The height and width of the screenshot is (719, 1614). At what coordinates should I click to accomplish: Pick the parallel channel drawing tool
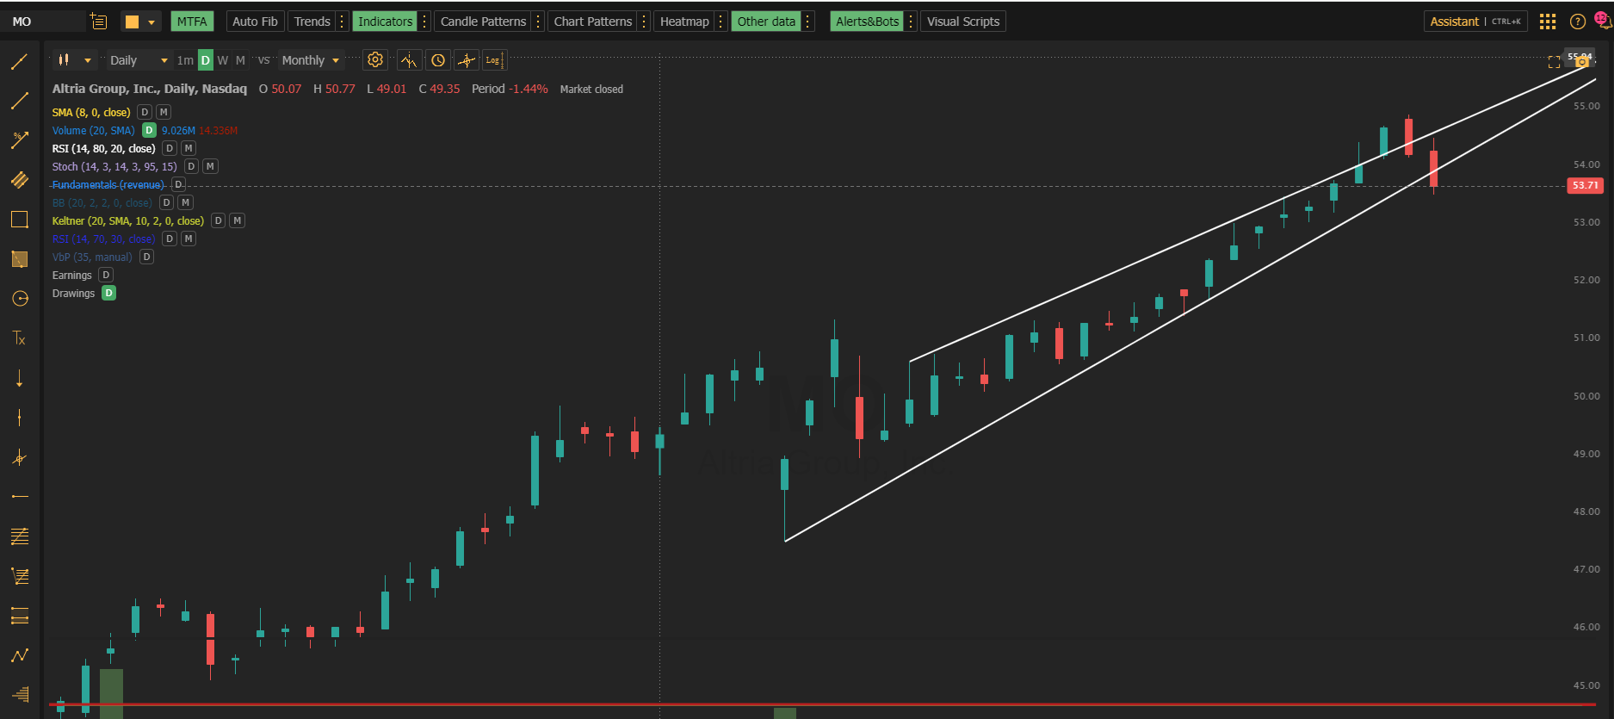(x=19, y=180)
